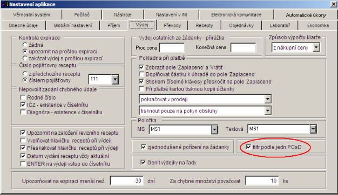Click the Konečná cena input field
Screen dimensions: 338x195
pos(243,47)
